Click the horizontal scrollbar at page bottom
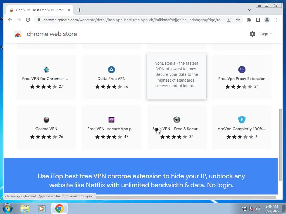The width and height of the screenshot is (286, 214). click(x=186, y=198)
